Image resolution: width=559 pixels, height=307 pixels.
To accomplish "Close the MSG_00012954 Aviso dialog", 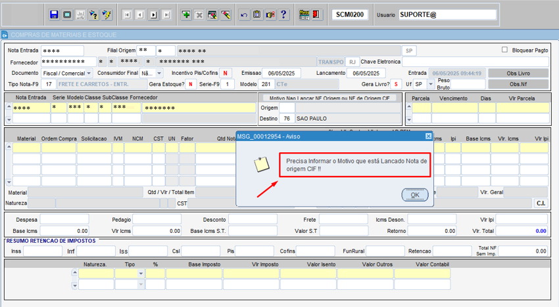I will click(428, 136).
